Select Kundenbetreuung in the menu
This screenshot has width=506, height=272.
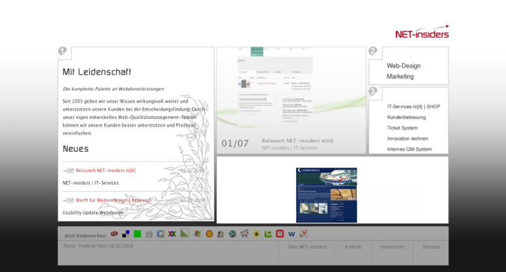(x=407, y=117)
